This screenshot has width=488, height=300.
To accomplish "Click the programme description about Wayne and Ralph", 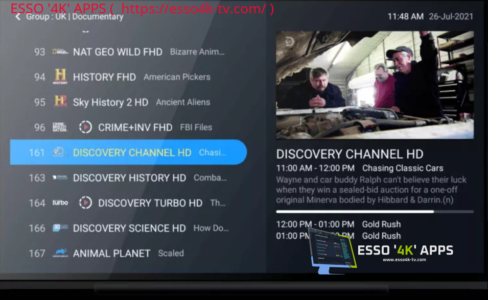I will tap(371, 190).
